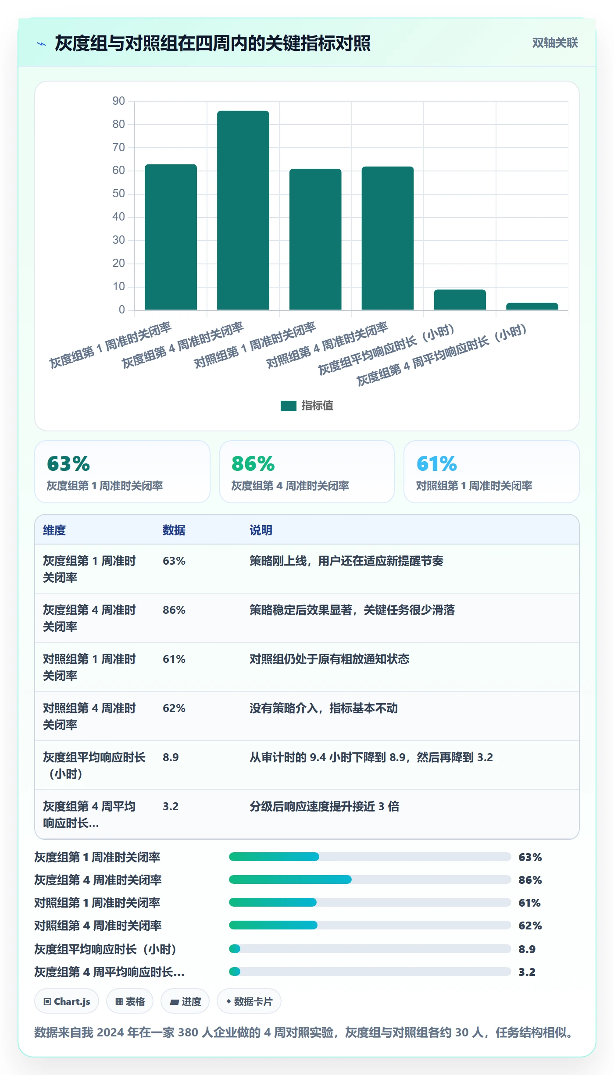Click the table cell starting 从审计时的 9.4 小时
The image size is (614, 1075).
(371, 757)
